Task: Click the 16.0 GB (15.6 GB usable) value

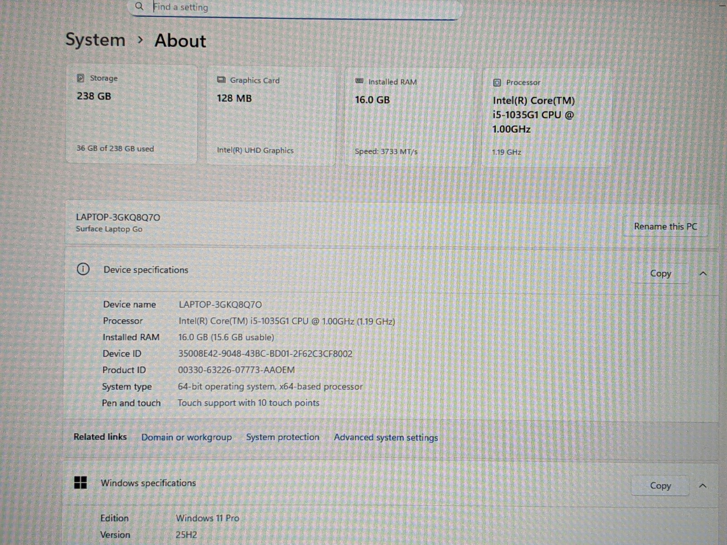Action: [x=226, y=337]
